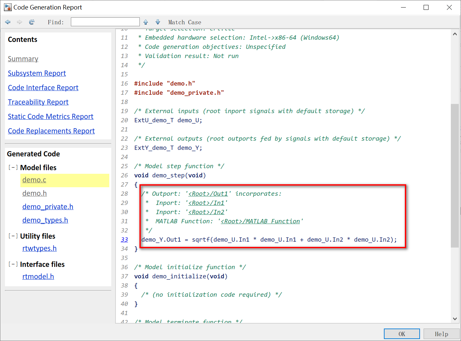Click the Forward navigation arrow

coord(20,22)
